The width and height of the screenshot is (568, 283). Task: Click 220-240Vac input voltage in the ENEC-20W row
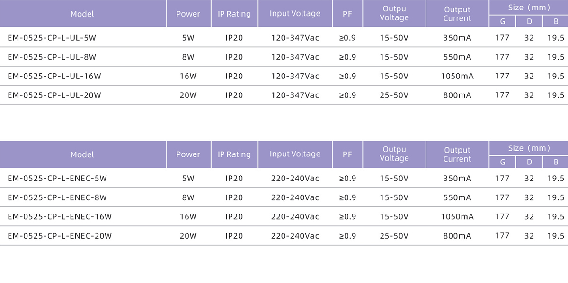295,236
